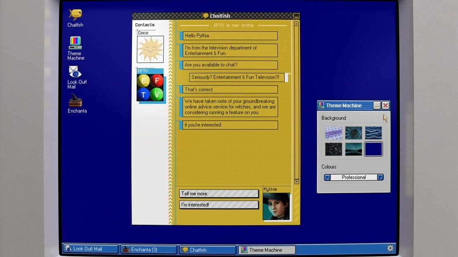
Task: Switch to Look Out! Mail in the taskbar
Action: tap(90, 249)
